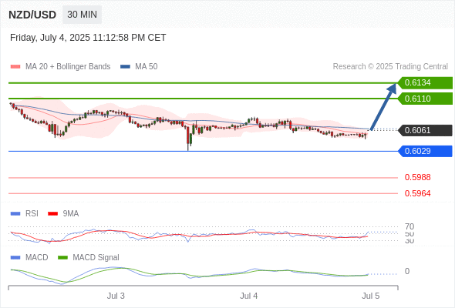Click the 0.6110 green price tag
Viewport: 455px width, 308px height.
click(x=425, y=99)
